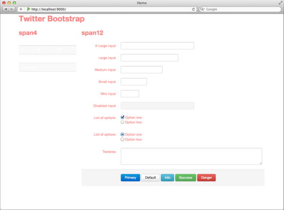Click the Home window title
Image resolution: width=284 pixels, height=210 pixels.
click(x=142, y=3)
